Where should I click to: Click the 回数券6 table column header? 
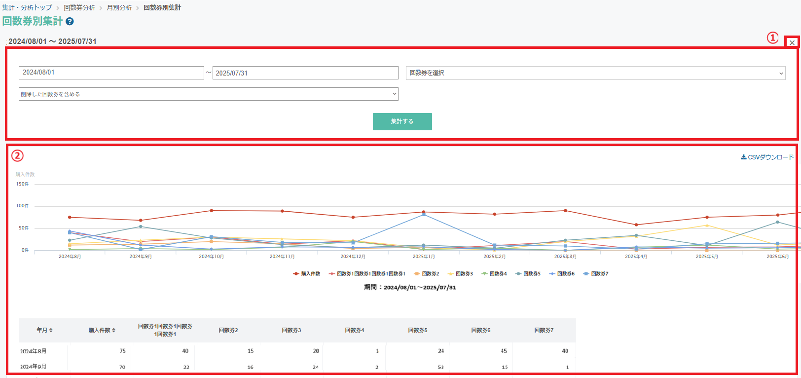coord(481,330)
